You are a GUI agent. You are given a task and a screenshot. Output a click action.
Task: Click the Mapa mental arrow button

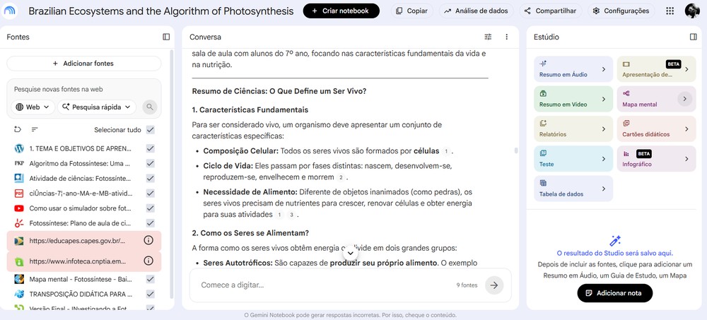tap(685, 99)
